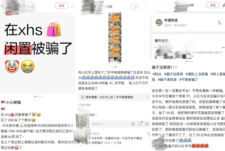Screen dimensions: 225x151
Task: Click the comment input field
Action: (x=110, y=124)
